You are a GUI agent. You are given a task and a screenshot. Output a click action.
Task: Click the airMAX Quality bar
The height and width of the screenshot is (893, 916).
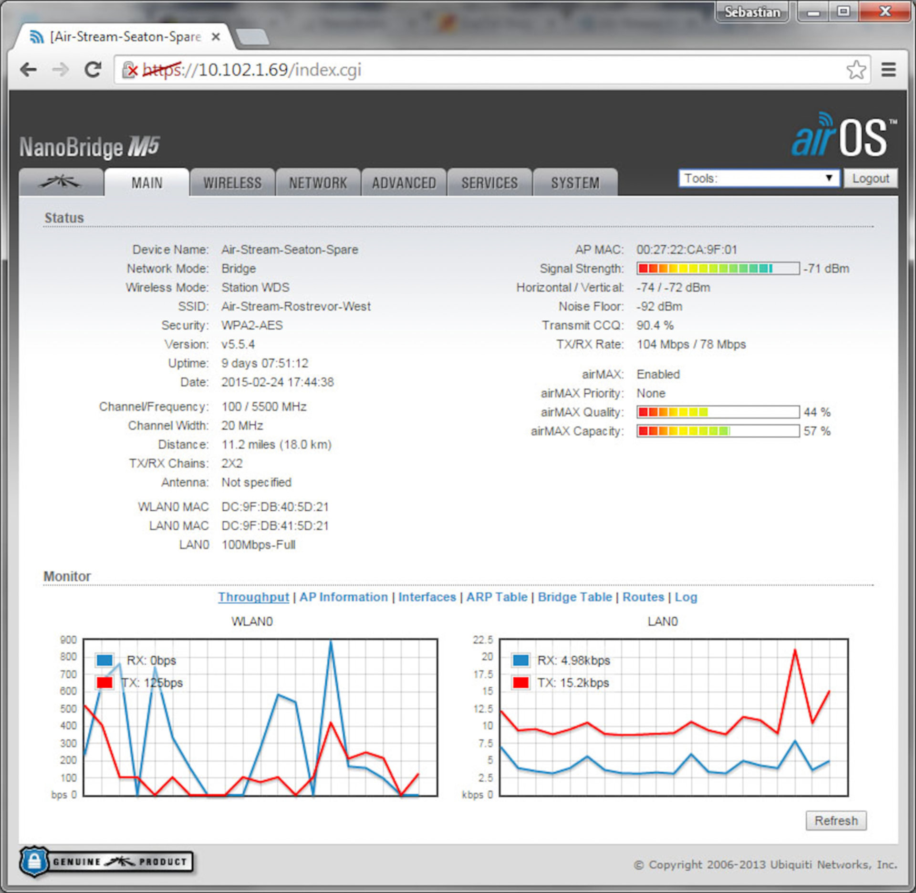tap(718, 412)
